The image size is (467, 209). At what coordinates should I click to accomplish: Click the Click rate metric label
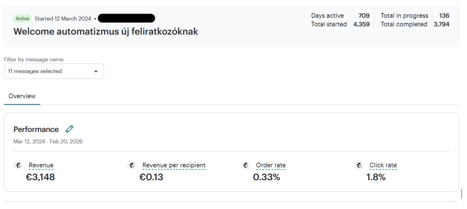(383, 165)
